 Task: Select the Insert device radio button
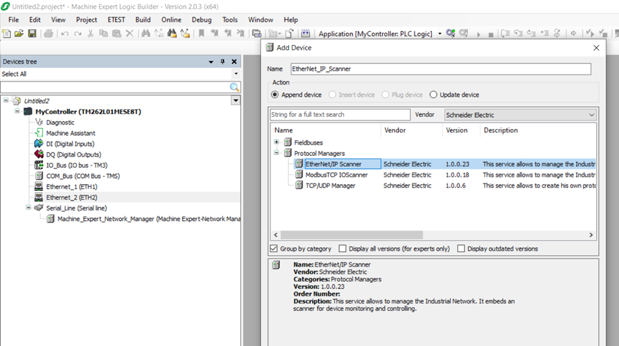click(x=332, y=95)
